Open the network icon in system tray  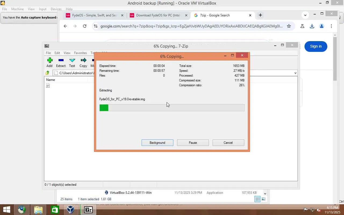(x=312, y=210)
